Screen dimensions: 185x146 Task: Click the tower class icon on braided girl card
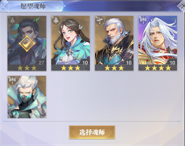(x=55, y=20)
